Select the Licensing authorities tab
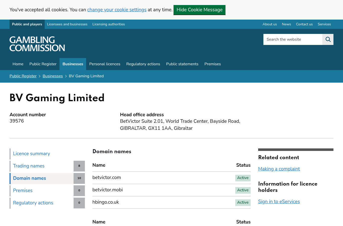 coord(108,24)
